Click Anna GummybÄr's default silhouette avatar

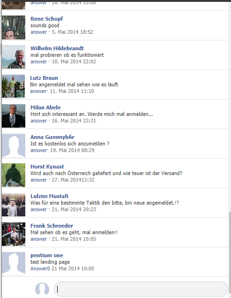click(x=14, y=145)
